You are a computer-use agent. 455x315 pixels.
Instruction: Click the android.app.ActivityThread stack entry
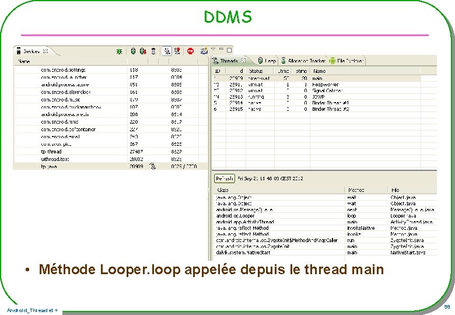click(245, 222)
